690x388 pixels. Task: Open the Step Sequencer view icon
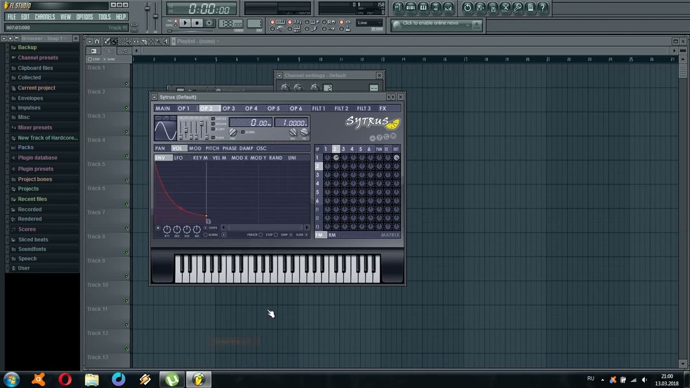(410, 8)
